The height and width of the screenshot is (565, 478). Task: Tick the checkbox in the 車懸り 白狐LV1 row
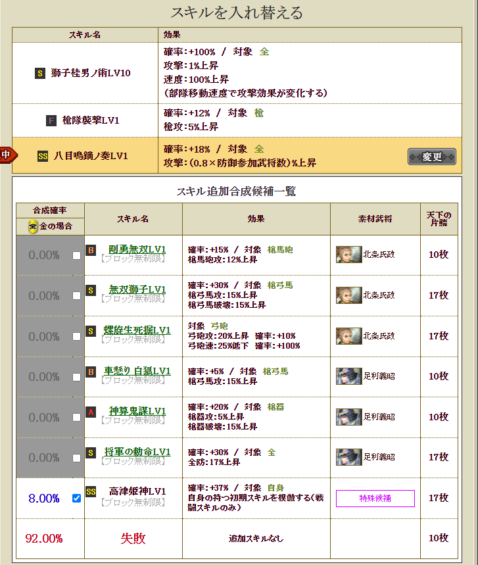tap(76, 378)
